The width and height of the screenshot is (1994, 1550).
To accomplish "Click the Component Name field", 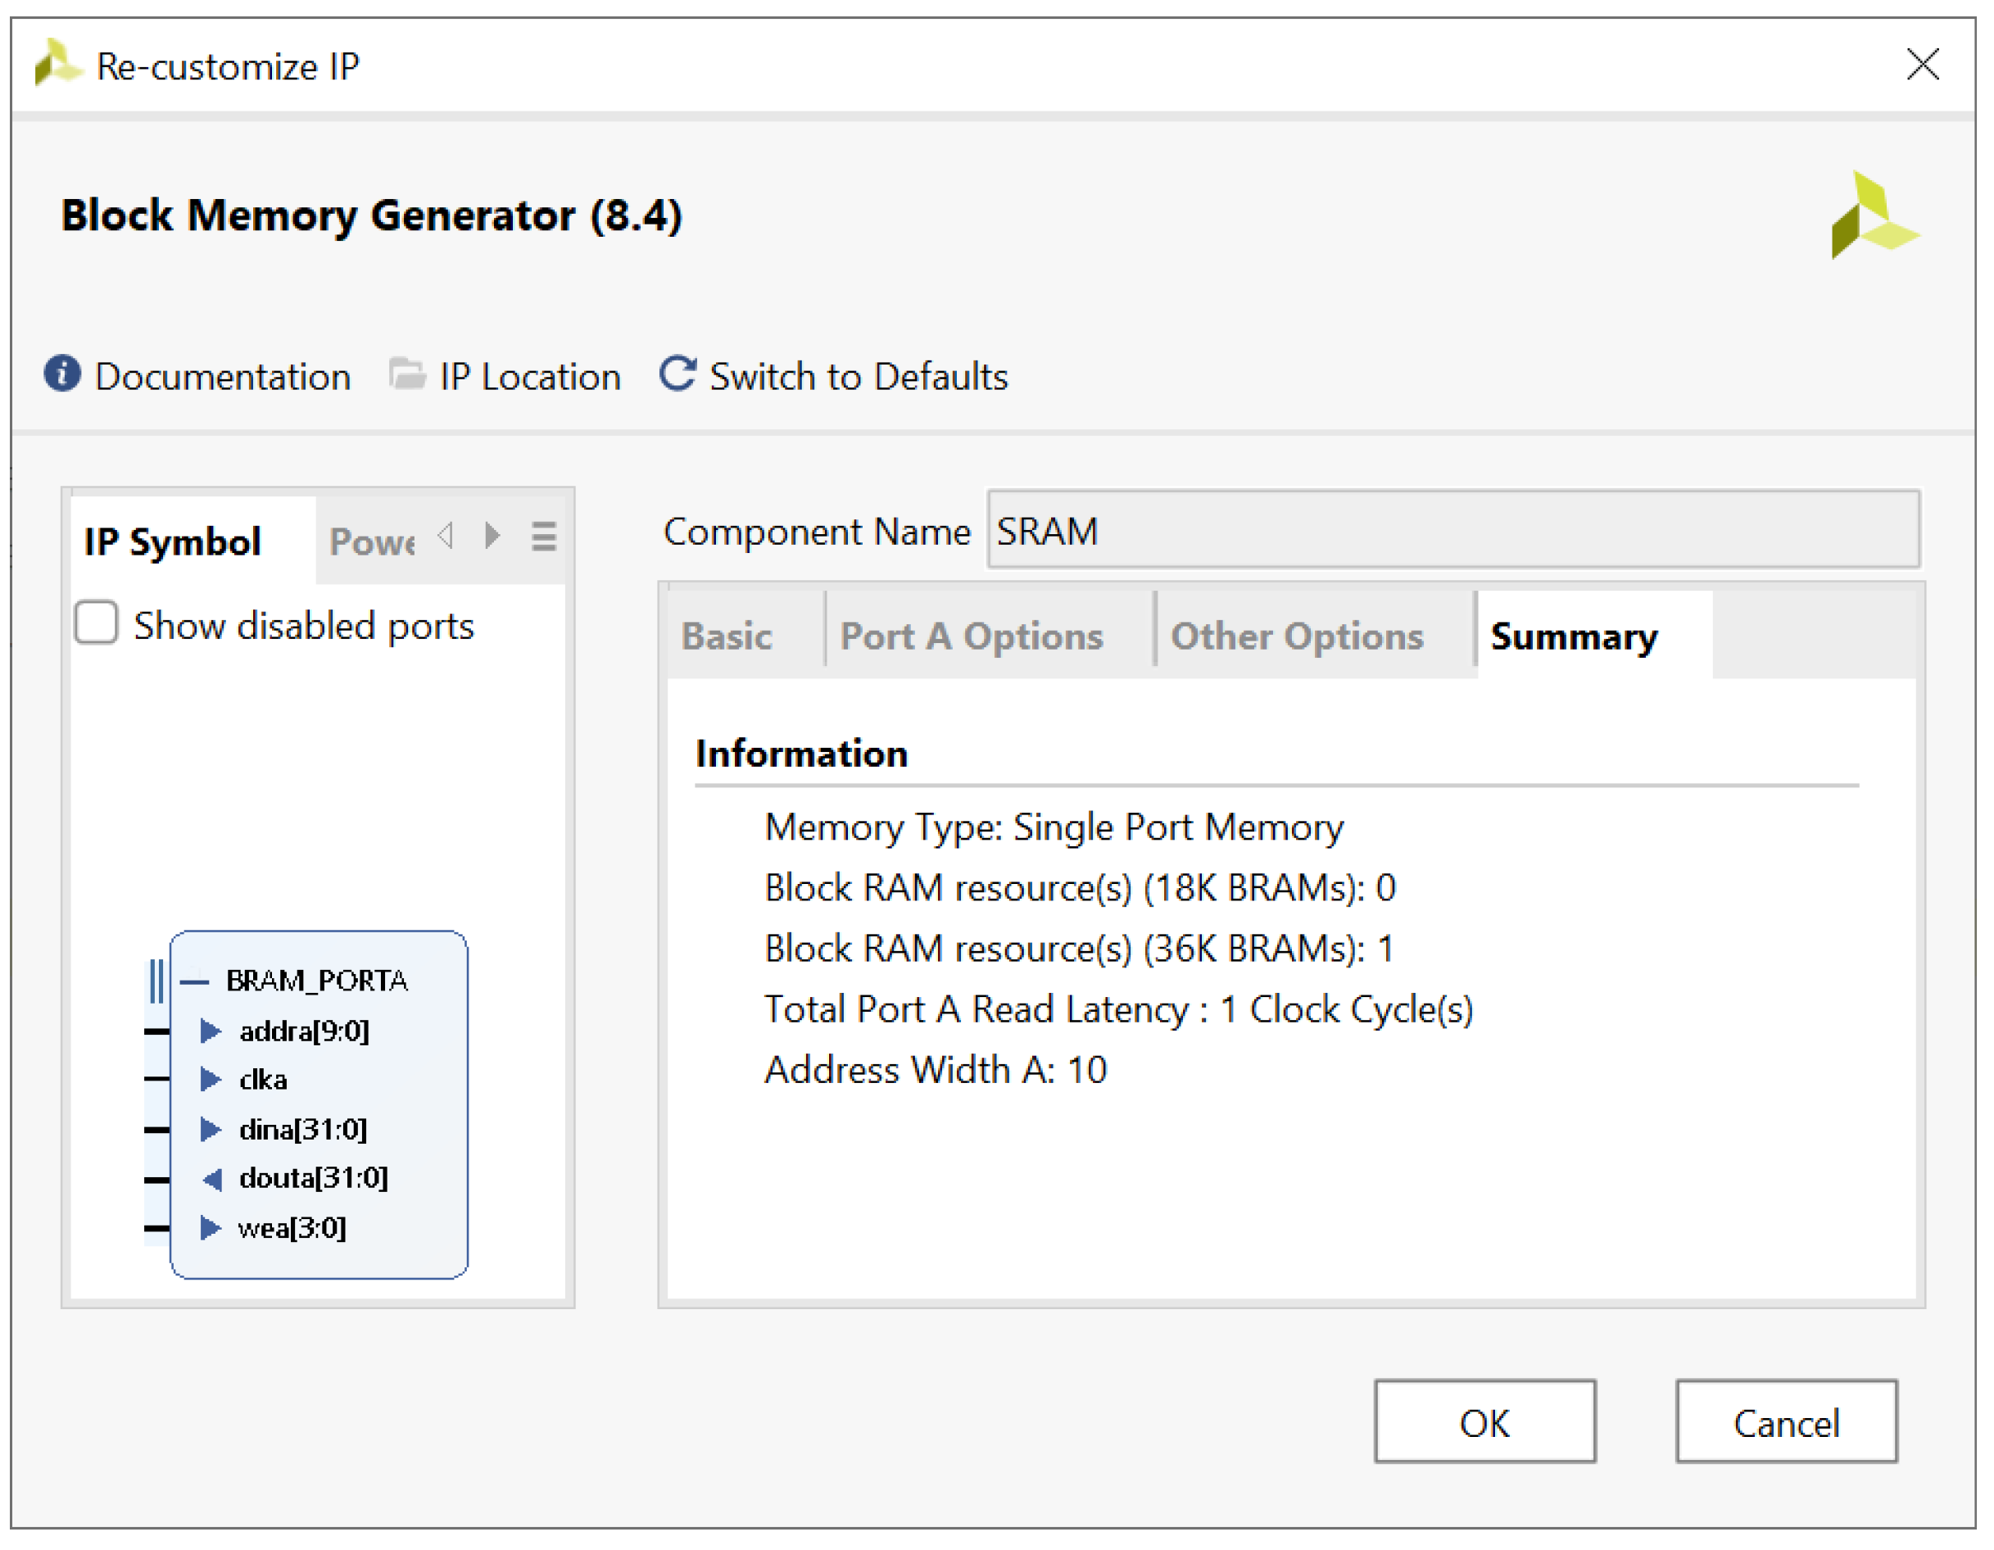I will coord(1452,530).
